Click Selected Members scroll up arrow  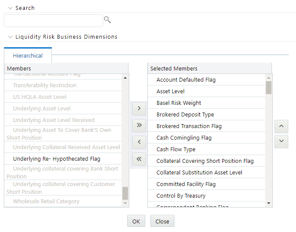(x=269, y=78)
